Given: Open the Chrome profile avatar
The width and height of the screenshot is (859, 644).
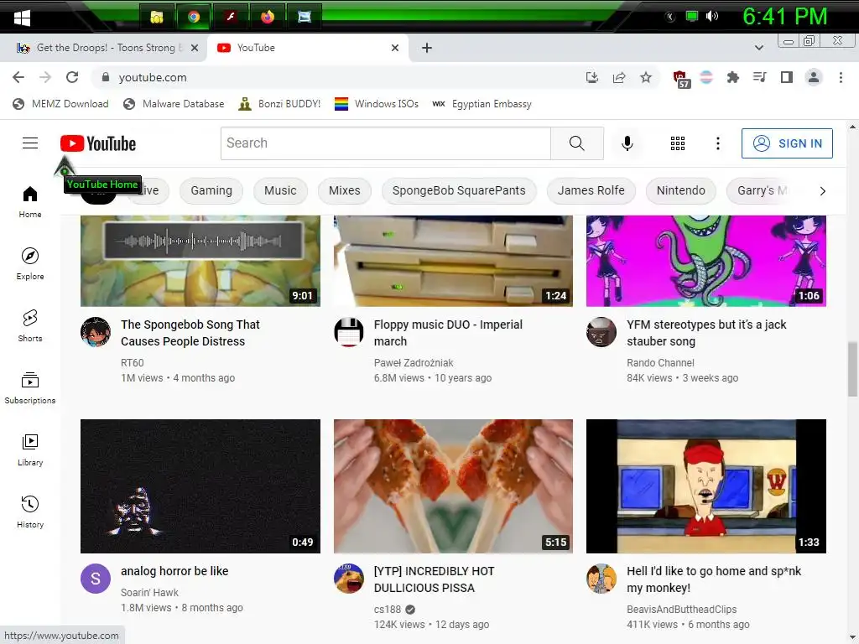Looking at the screenshot, I should point(814,77).
